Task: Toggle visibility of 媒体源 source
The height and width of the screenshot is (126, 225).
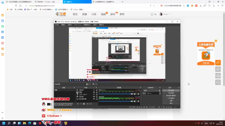Action: click(94, 90)
